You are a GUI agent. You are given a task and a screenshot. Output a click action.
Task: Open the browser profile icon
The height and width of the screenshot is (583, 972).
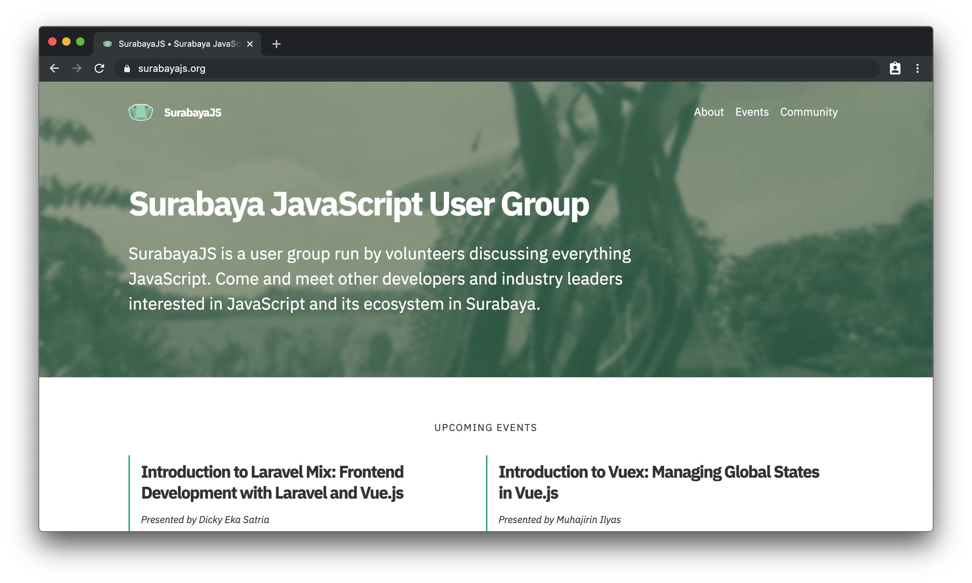[x=895, y=68]
